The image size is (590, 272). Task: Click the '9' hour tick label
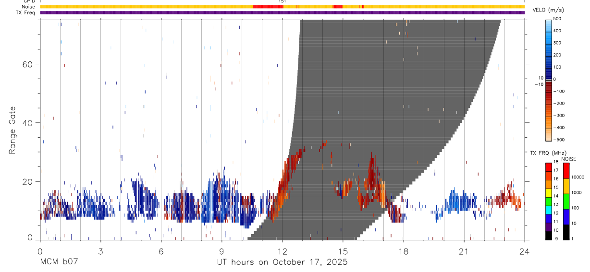pos(221,252)
